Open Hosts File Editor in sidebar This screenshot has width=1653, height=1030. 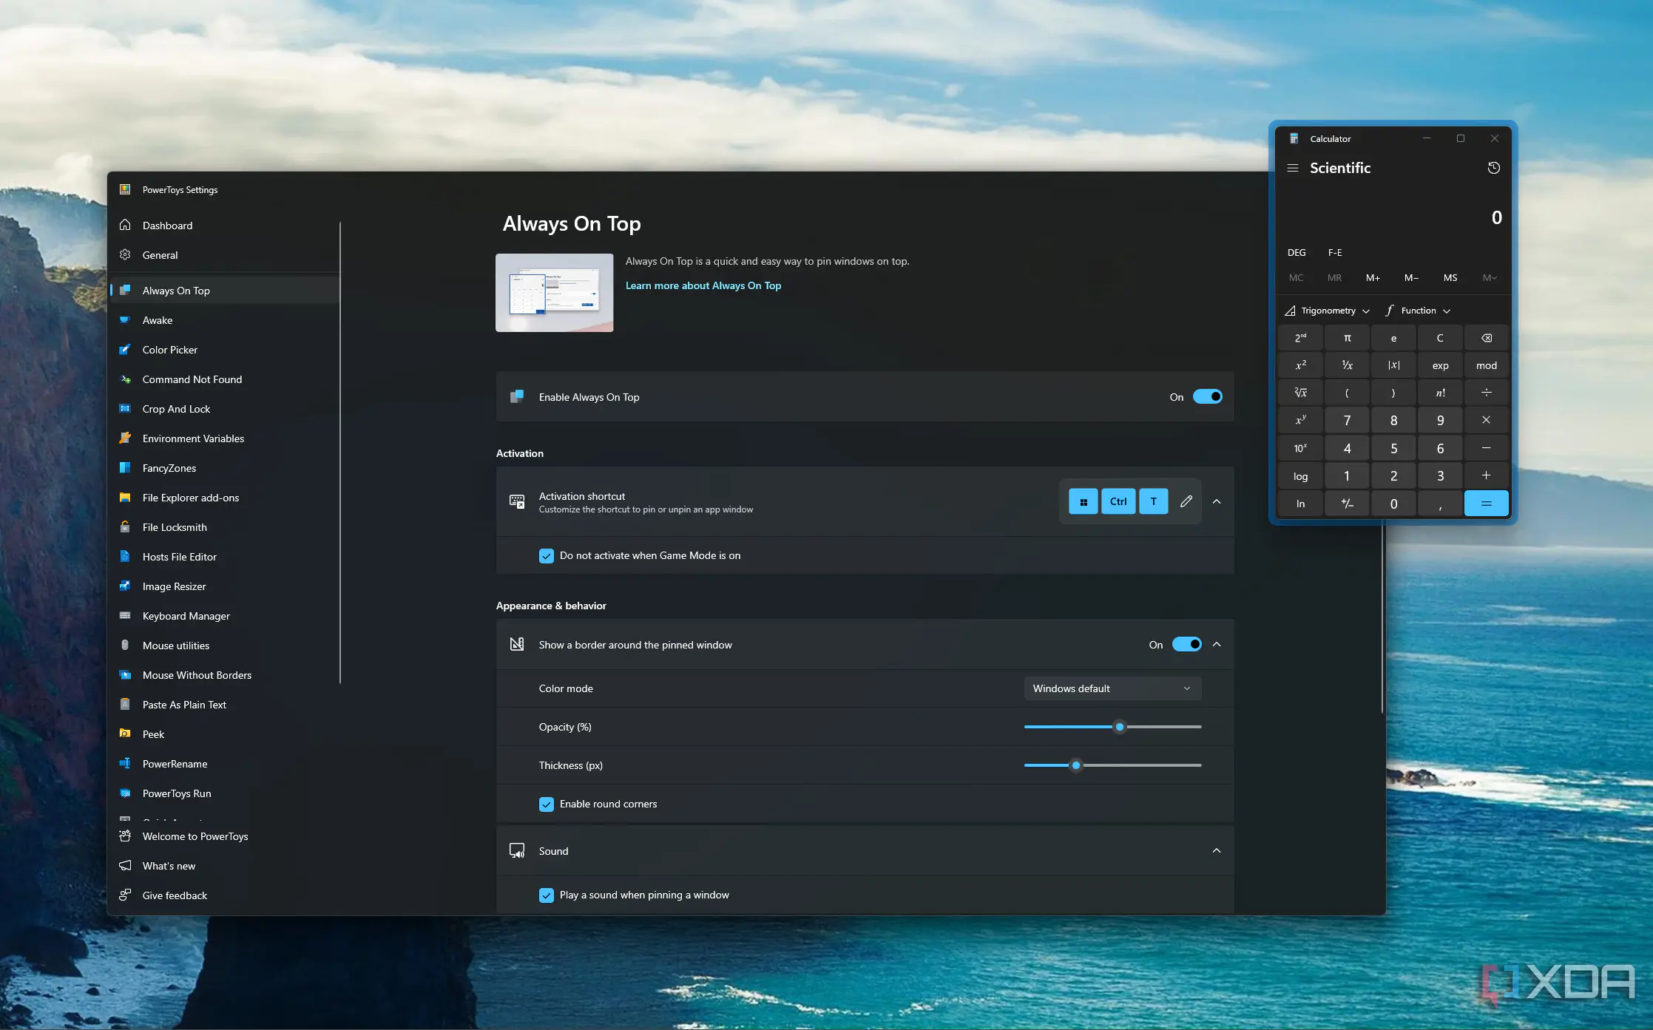pyautogui.click(x=226, y=557)
